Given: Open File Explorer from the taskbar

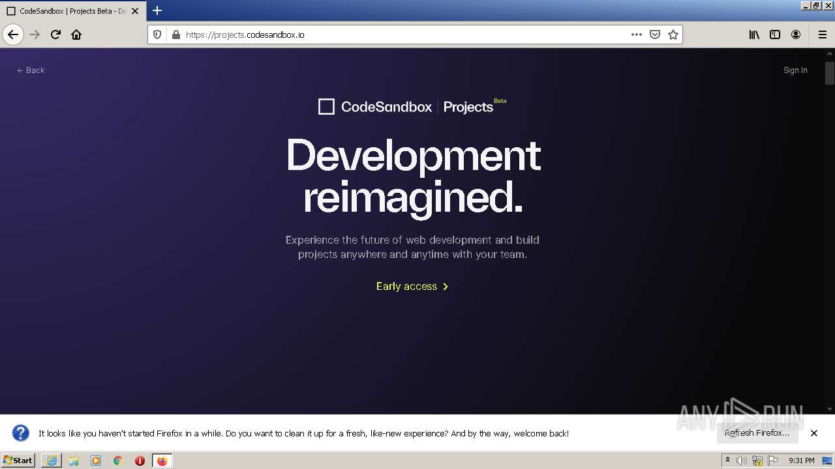Looking at the screenshot, I should [74, 461].
